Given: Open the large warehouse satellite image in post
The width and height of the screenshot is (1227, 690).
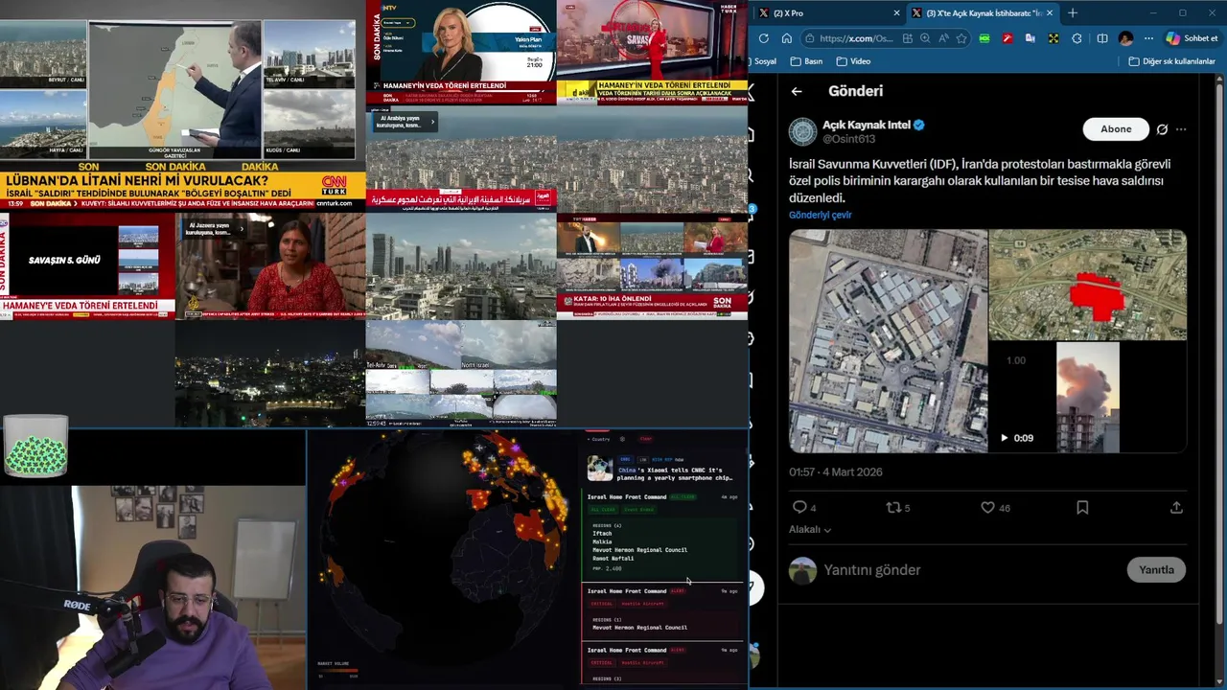Looking at the screenshot, I should pyautogui.click(x=888, y=341).
